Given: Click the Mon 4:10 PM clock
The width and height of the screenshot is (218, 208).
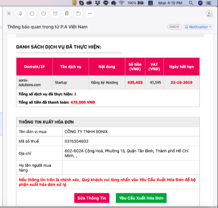Looking at the screenshot, I should pyautogui.click(x=170, y=3).
